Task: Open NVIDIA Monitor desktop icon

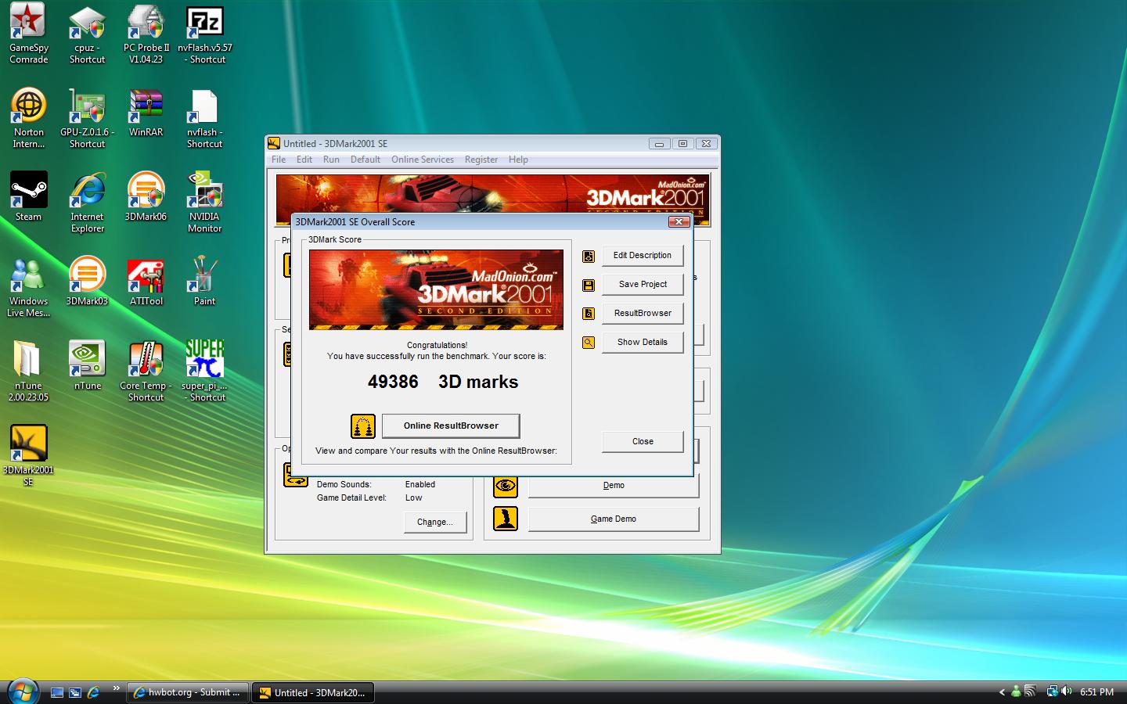Action: tap(204, 202)
